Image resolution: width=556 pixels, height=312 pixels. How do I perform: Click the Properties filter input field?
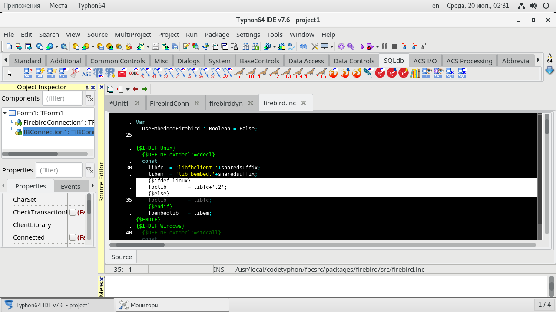pos(59,170)
